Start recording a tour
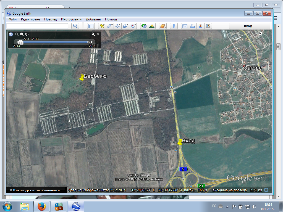The width and height of the screenshot is (283, 212). tap(133, 26)
